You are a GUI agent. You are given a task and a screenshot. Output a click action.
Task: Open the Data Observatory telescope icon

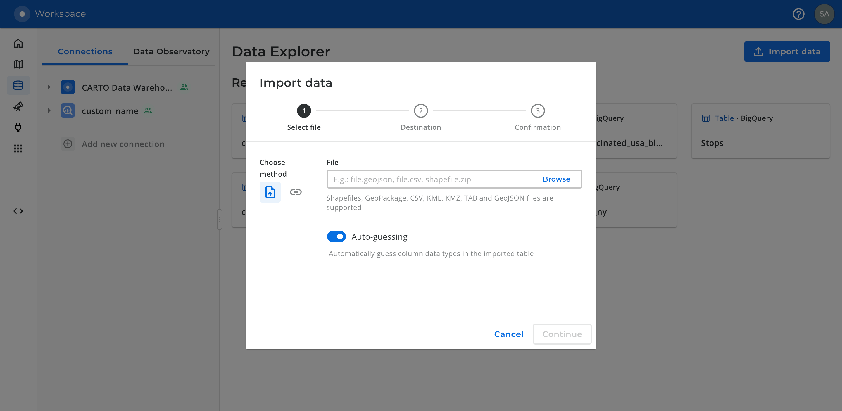[18, 106]
